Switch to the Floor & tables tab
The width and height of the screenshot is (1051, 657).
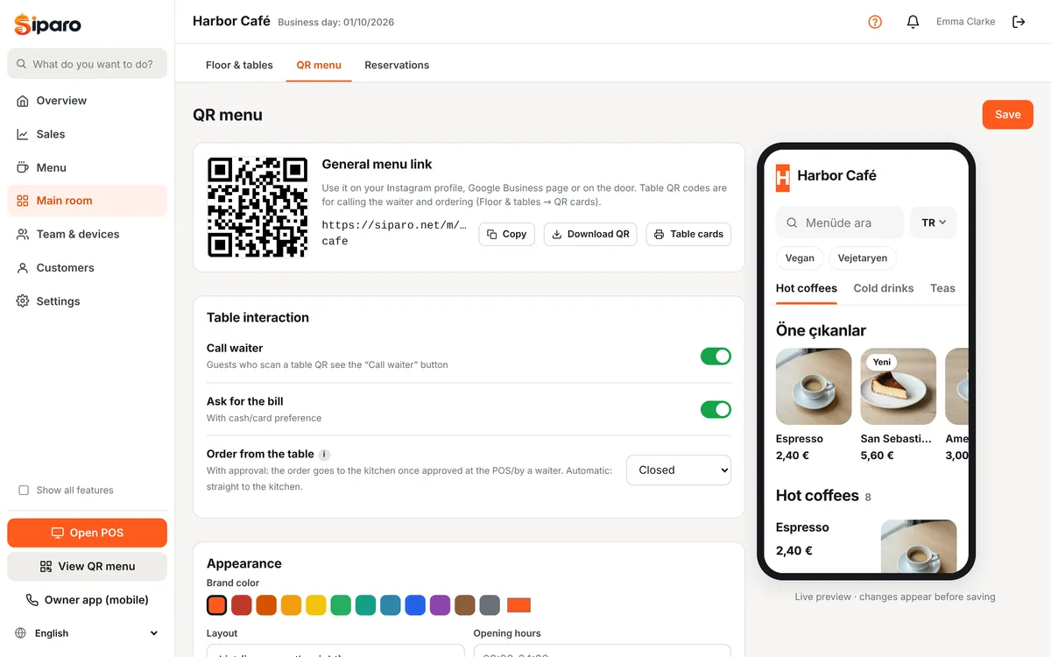tap(239, 65)
